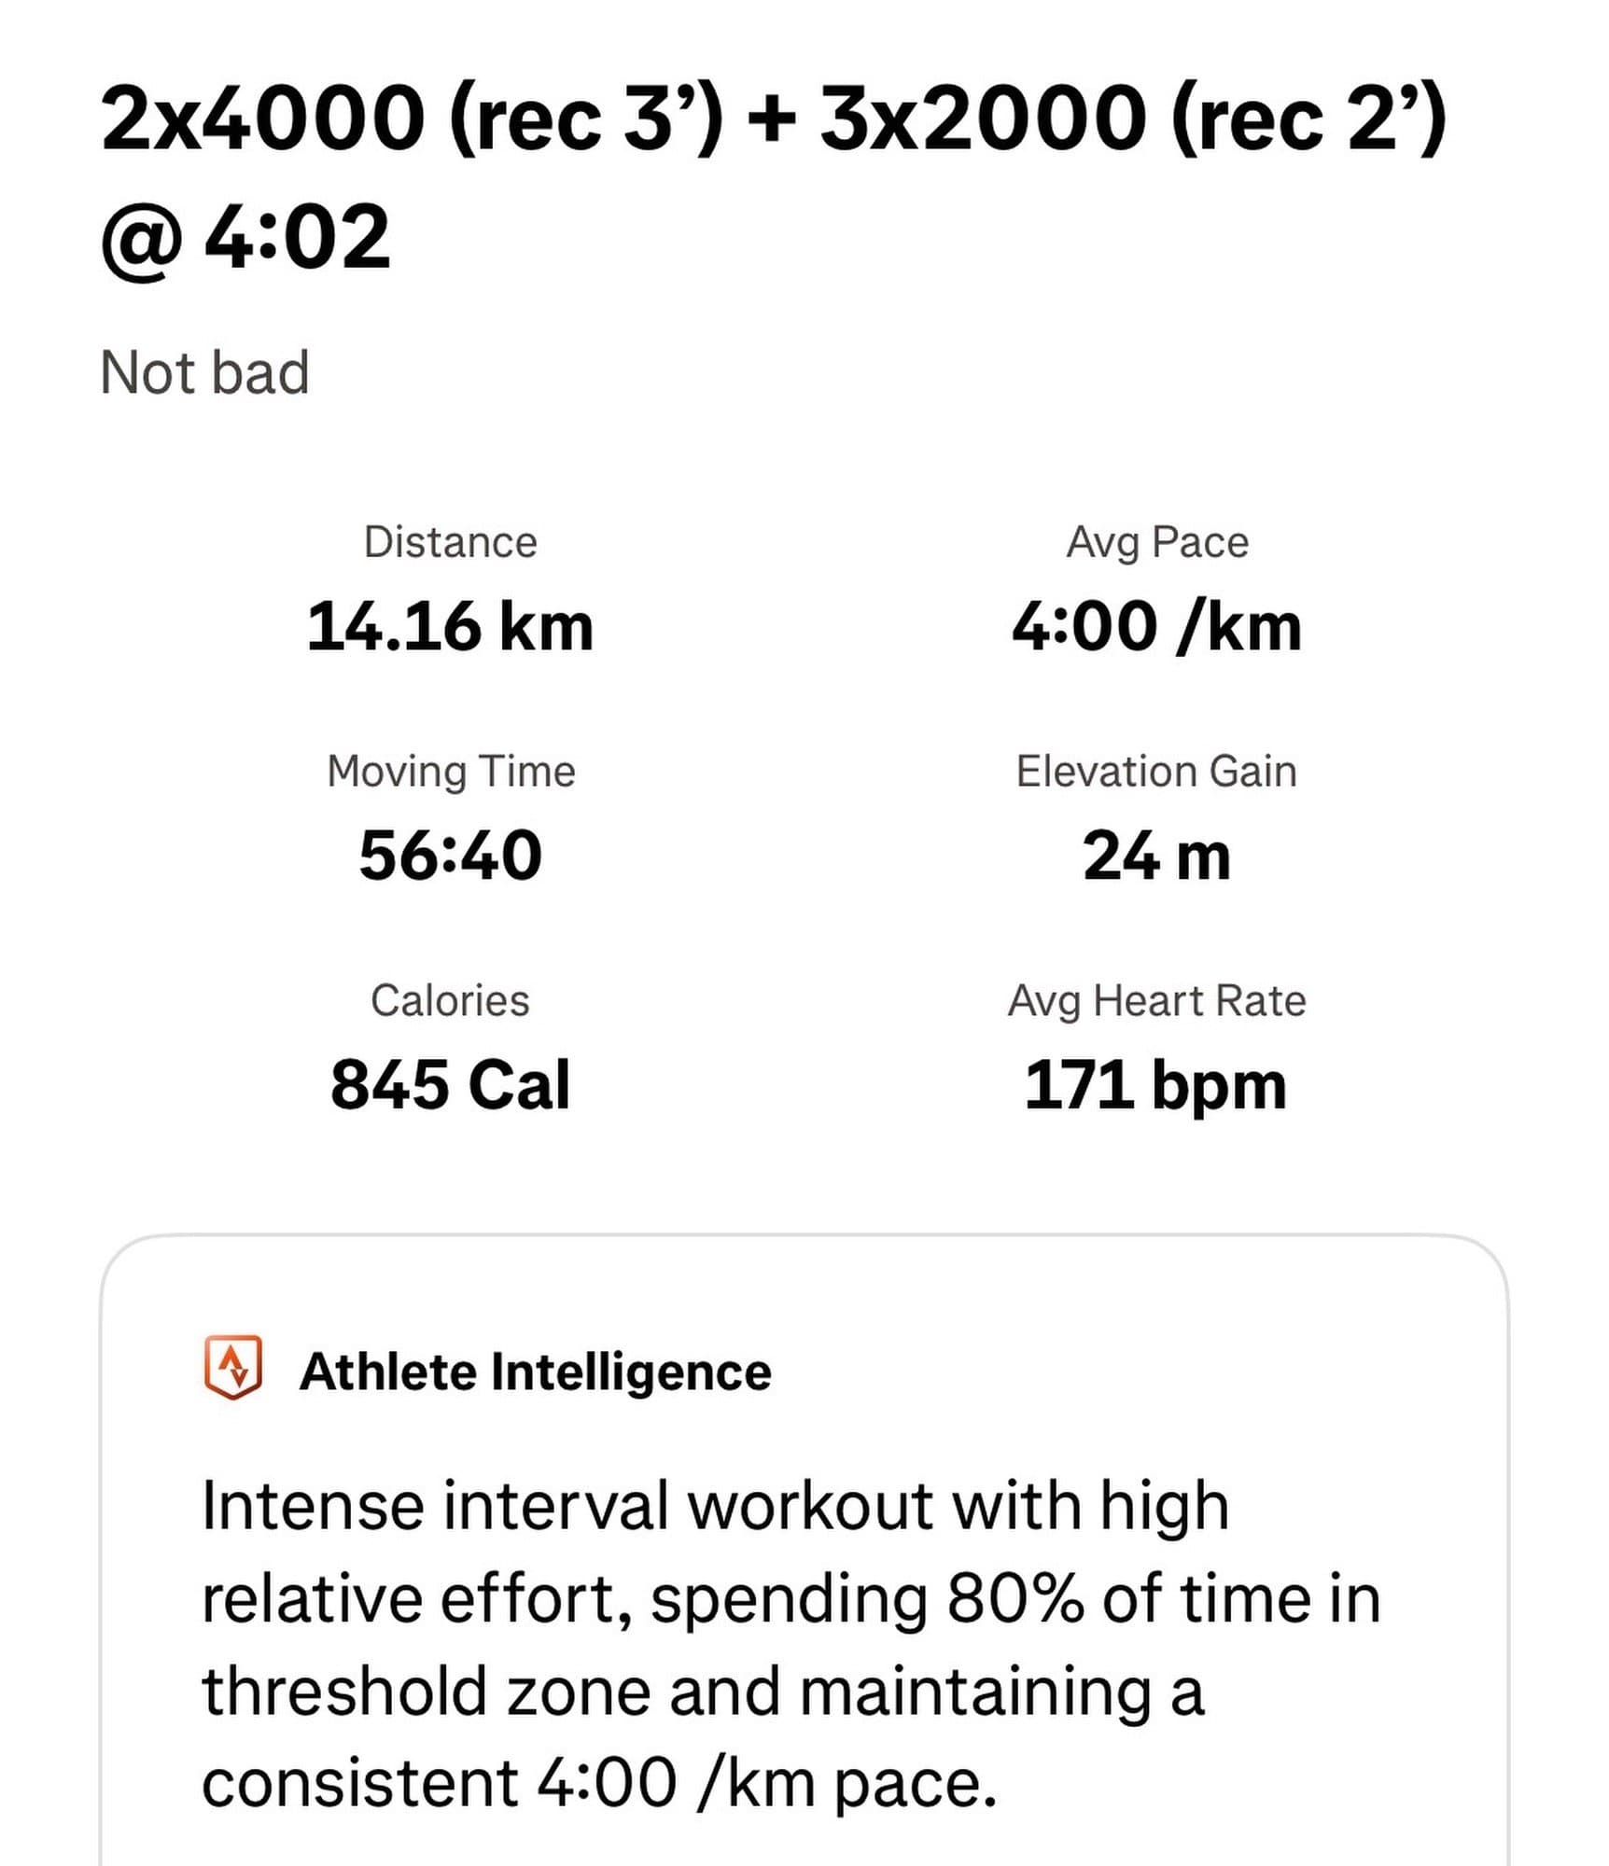Tap the 24 m elevation value
1609x1866 pixels.
[x=1156, y=856]
